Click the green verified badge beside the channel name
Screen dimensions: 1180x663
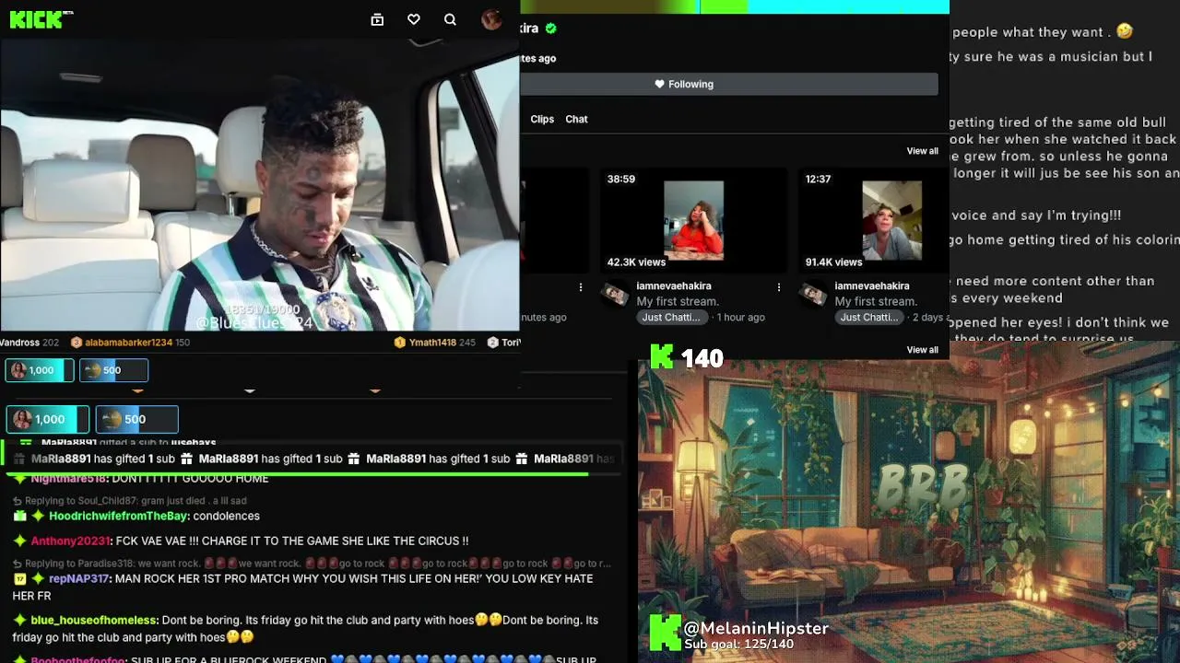pyautogui.click(x=551, y=29)
